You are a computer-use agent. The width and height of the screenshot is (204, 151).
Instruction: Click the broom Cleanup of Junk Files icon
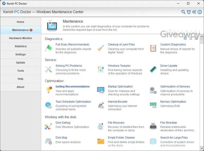101,48
